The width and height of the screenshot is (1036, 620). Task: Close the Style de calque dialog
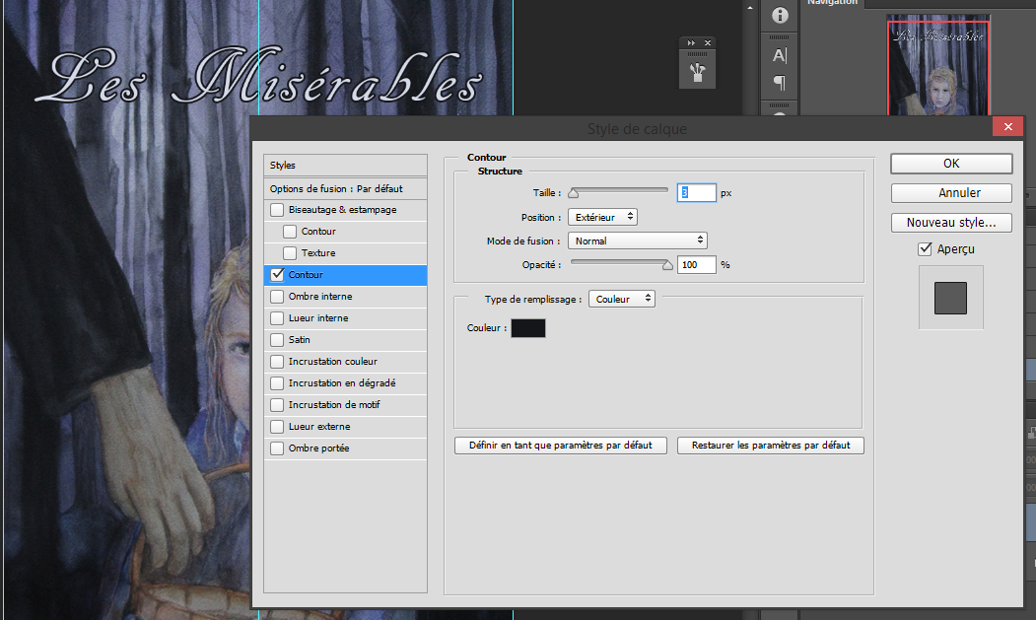point(1006,128)
